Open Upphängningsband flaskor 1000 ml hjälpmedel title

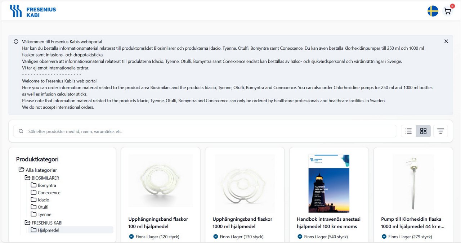242,223
